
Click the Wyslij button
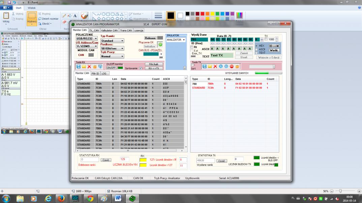(x=274, y=50)
